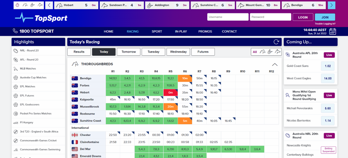
Task: Open Commonwealth Games Swimming in Highlights
Action: coord(38,150)
